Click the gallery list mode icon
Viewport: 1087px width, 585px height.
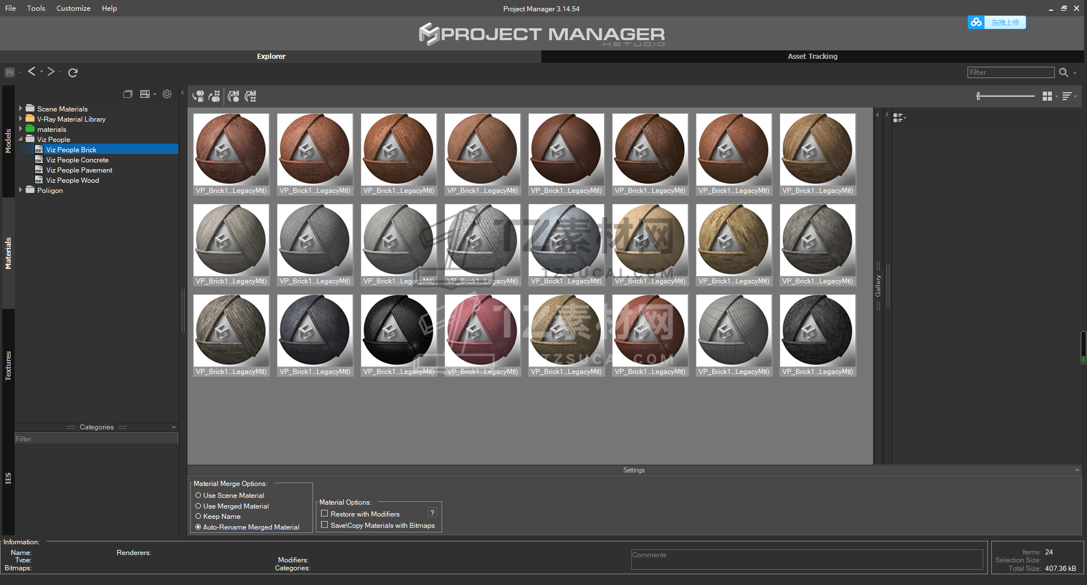pyautogui.click(x=898, y=118)
